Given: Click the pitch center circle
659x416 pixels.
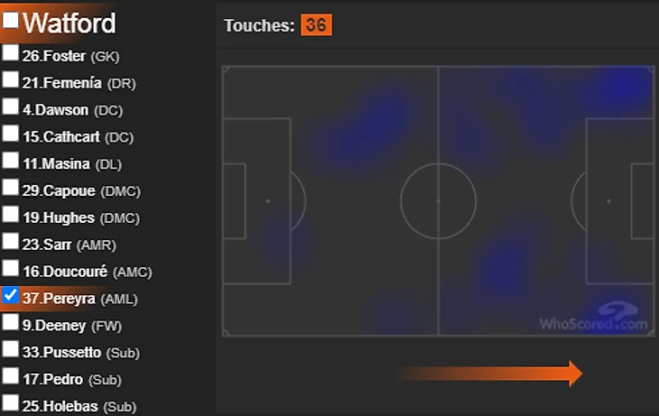Looking at the screenshot, I should point(438,200).
